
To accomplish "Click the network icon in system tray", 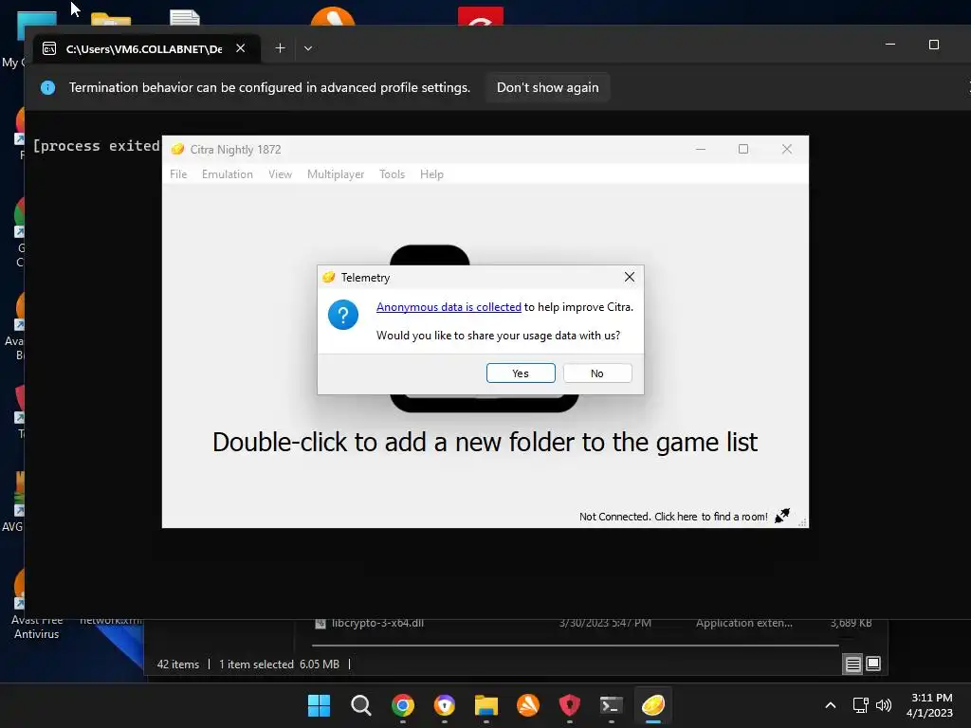I will click(x=860, y=705).
